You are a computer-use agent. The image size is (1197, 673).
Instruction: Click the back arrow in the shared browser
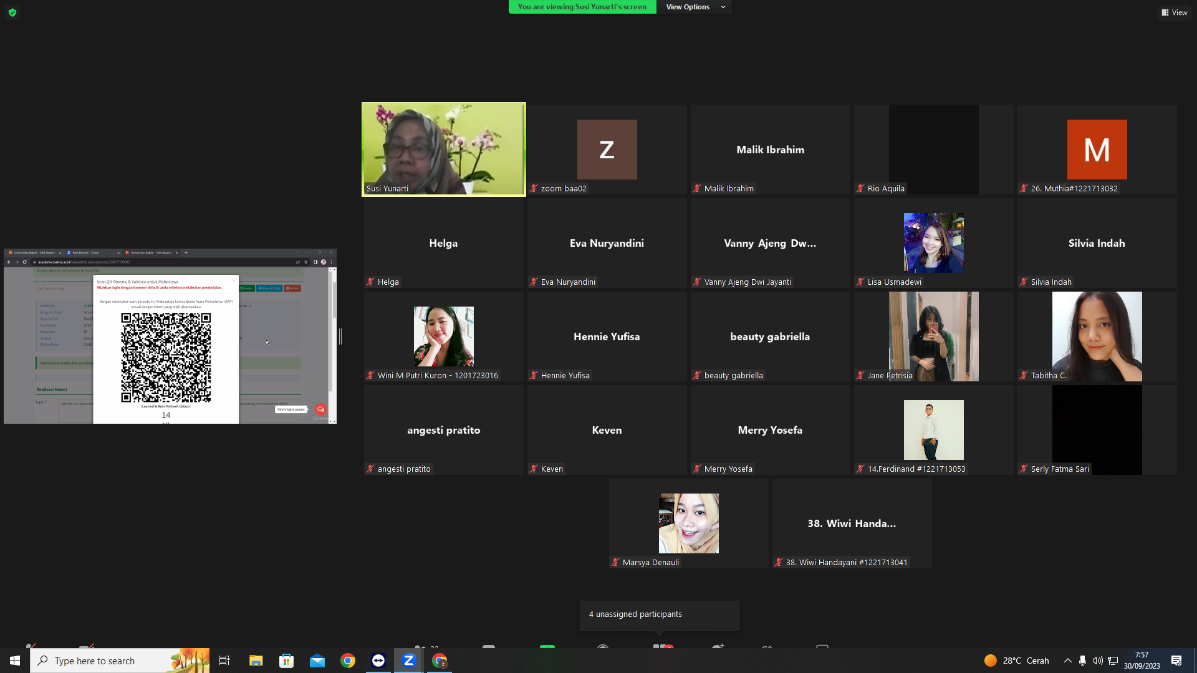coord(9,262)
